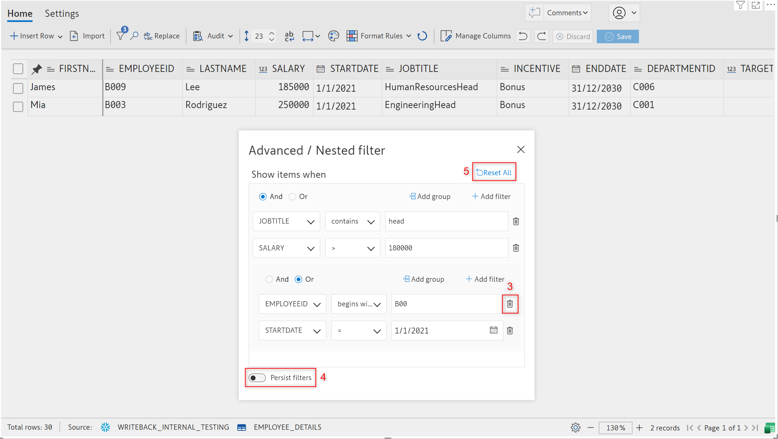Expand the contains operator dropdown
Viewport: 778px width, 439px height.
click(x=352, y=221)
